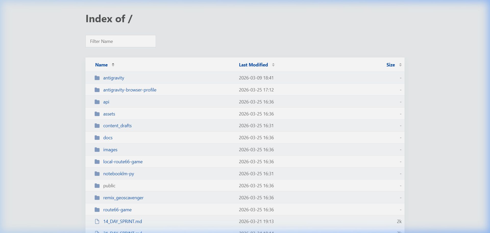
Task: Sort listing by Size header
Action: [x=390, y=65]
